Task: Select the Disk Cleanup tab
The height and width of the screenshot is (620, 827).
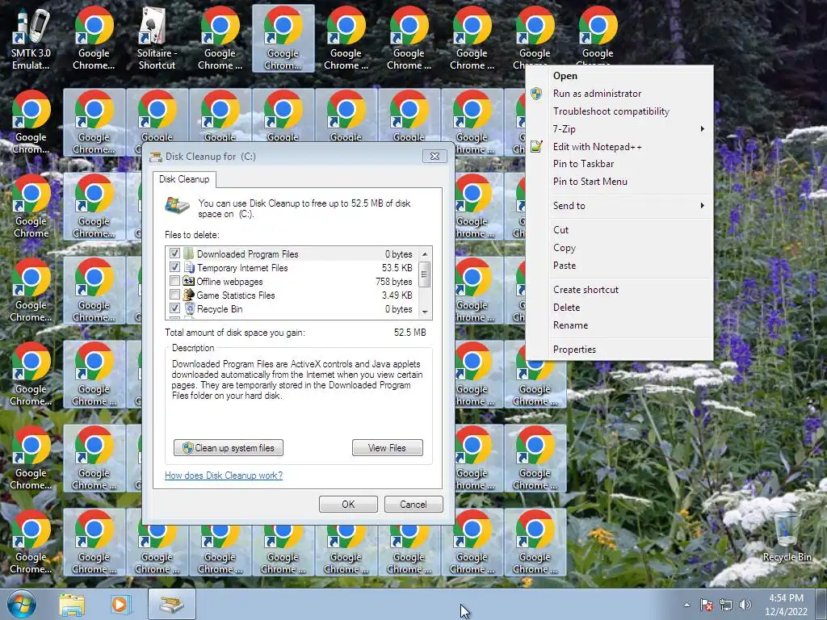Action: (184, 179)
